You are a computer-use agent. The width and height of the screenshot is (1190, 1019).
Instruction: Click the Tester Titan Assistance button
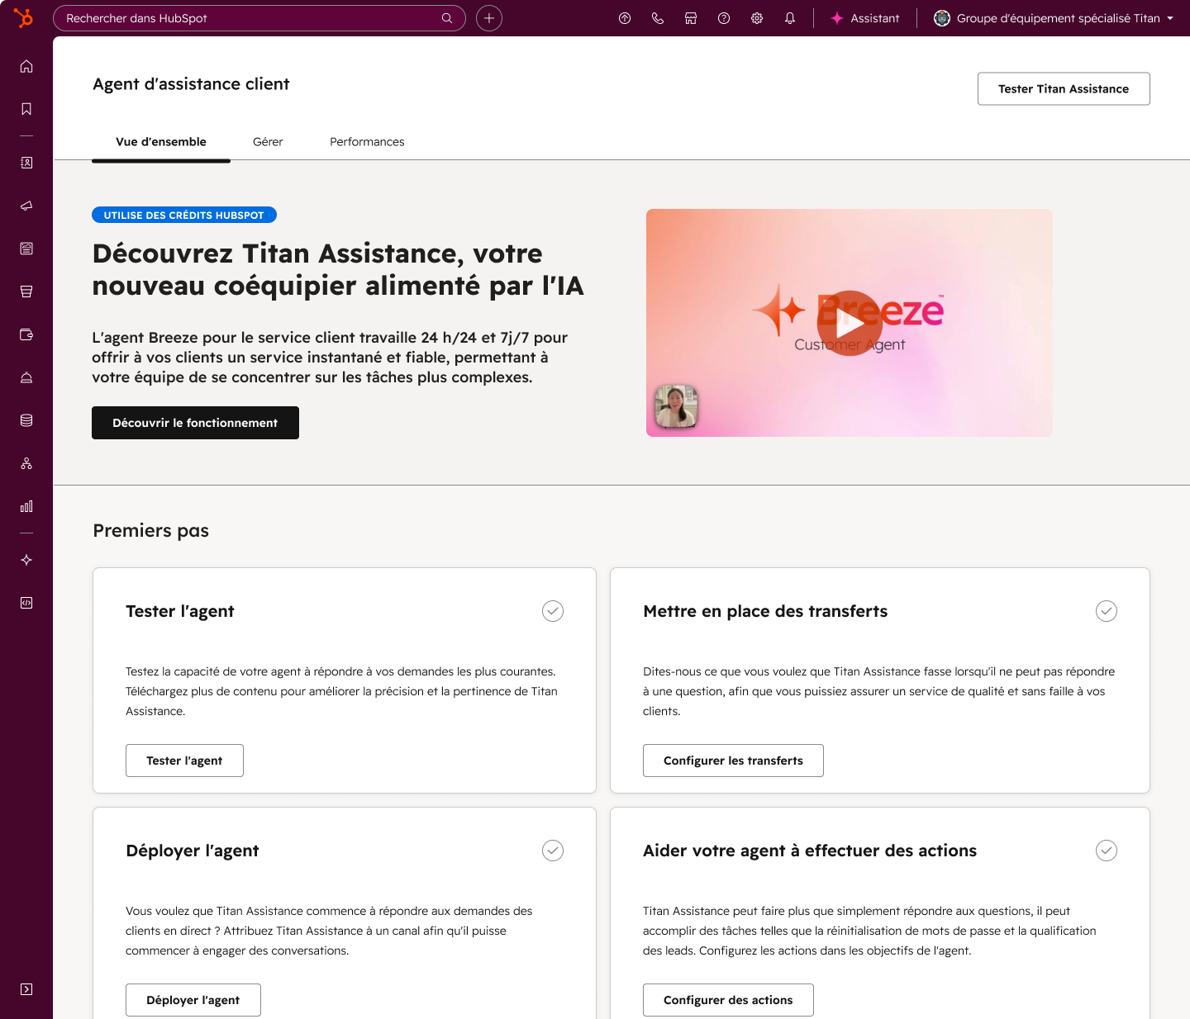coord(1064,88)
